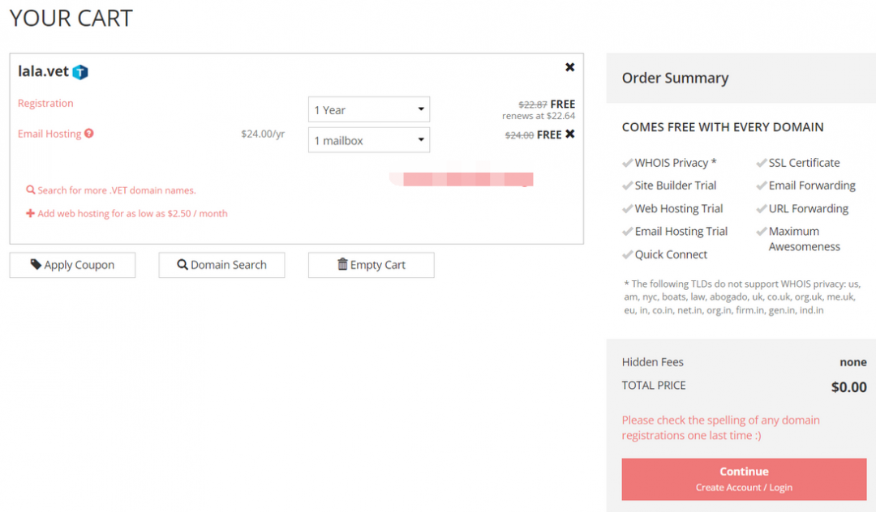Click the blue T badge beside lala.vet
Viewport: 876px width, 512px height.
[80, 72]
